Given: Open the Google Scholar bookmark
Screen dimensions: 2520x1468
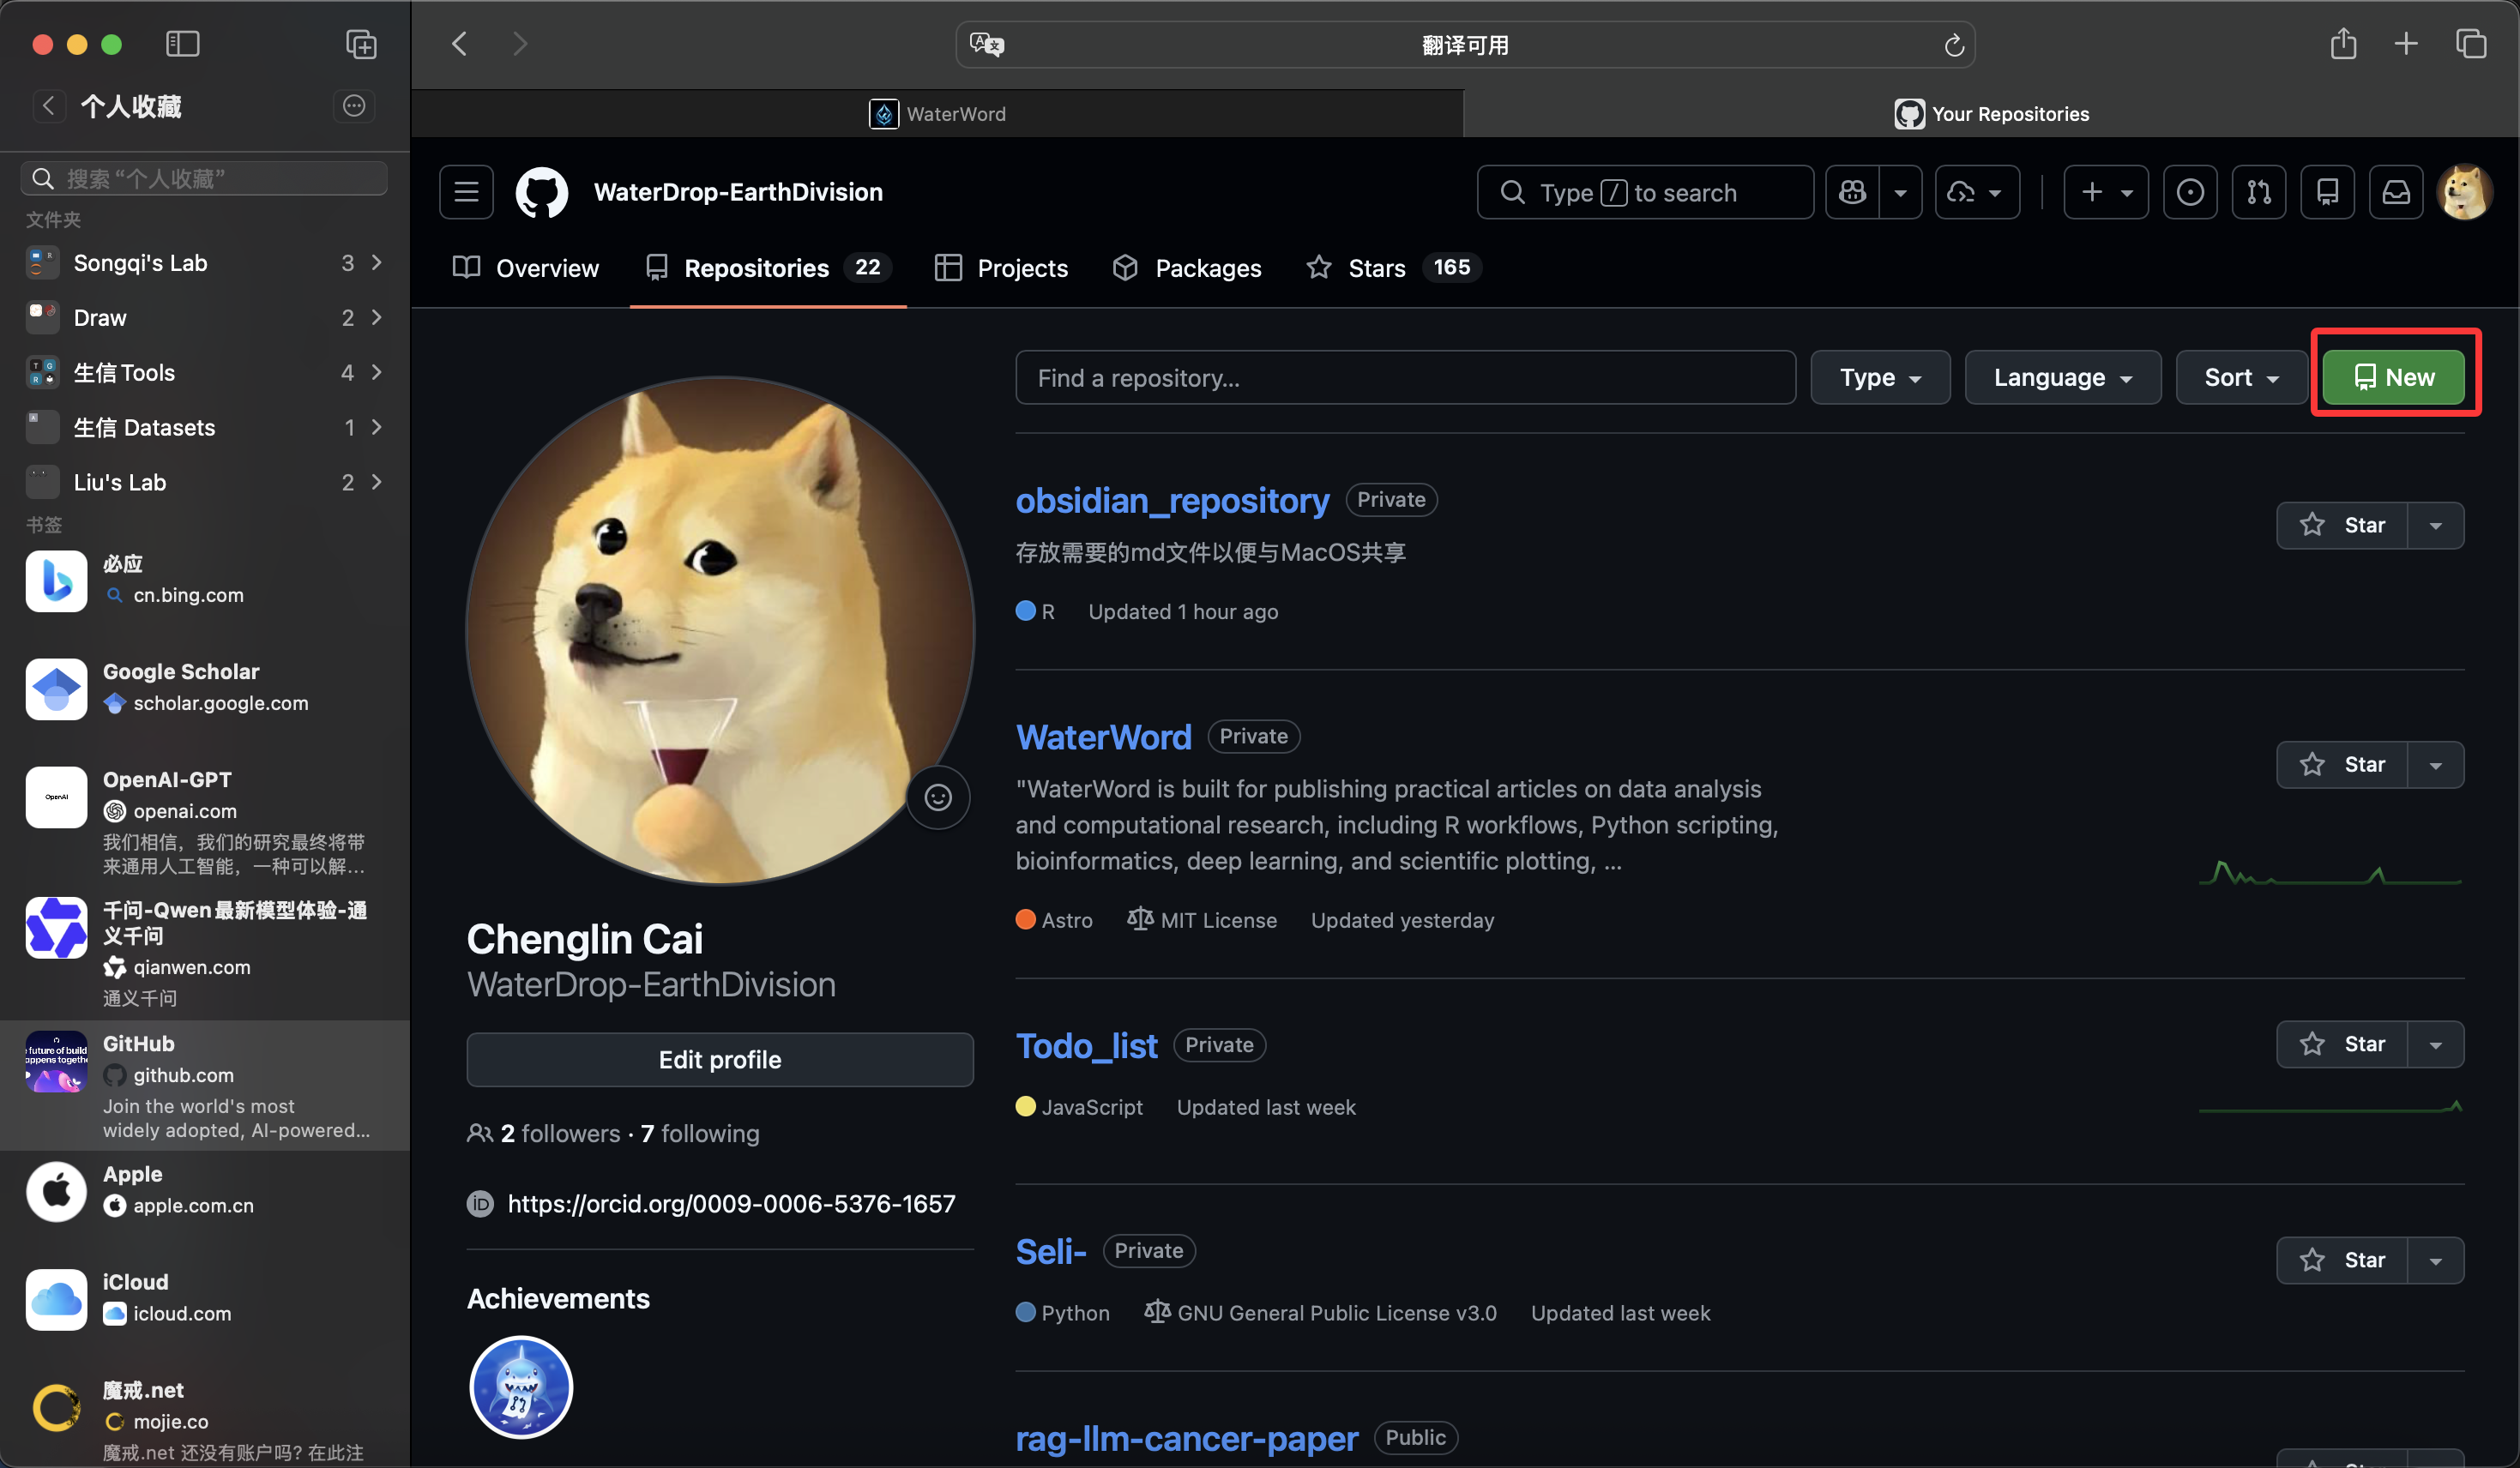Looking at the screenshot, I should coord(204,688).
